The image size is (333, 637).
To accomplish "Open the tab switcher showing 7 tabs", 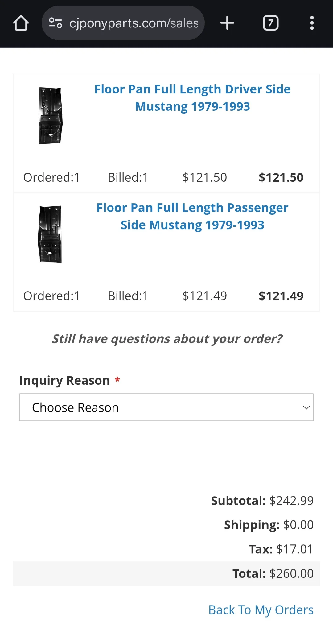I will click(x=270, y=23).
